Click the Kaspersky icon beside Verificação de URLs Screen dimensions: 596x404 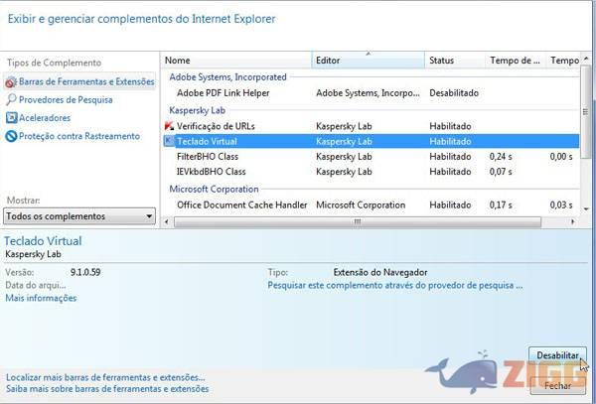(169, 126)
